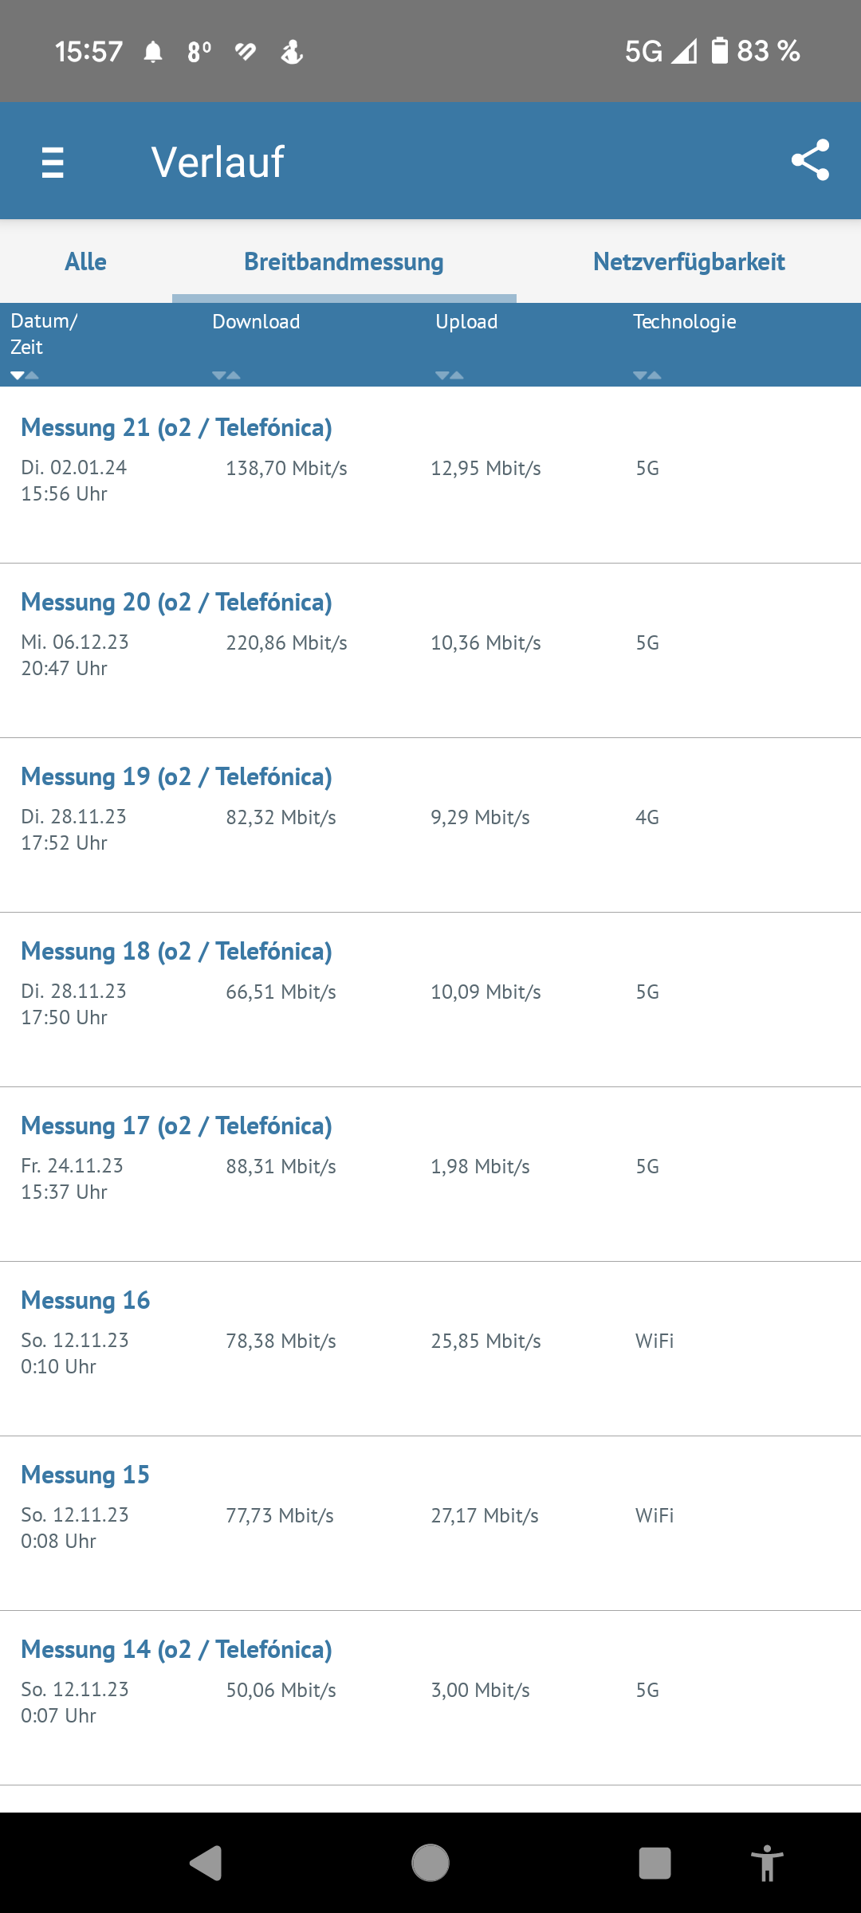Tap the battery status icon

click(719, 50)
